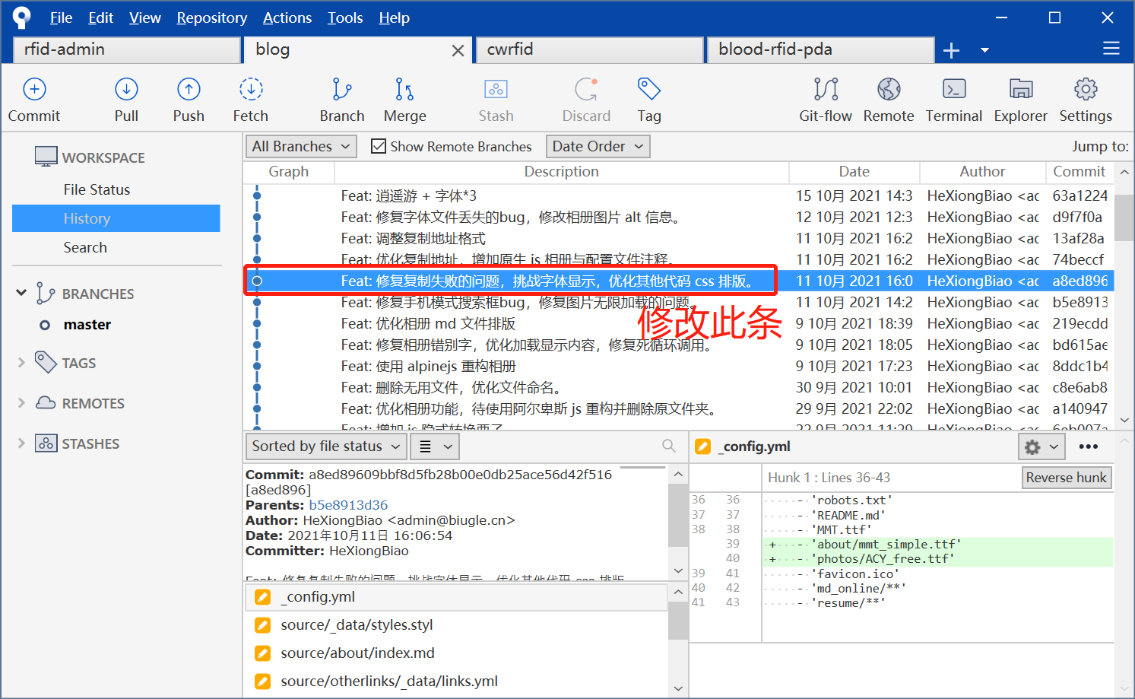Screen dimensions: 1135x699
Task: Select History in the sidebar
Action: click(x=116, y=218)
